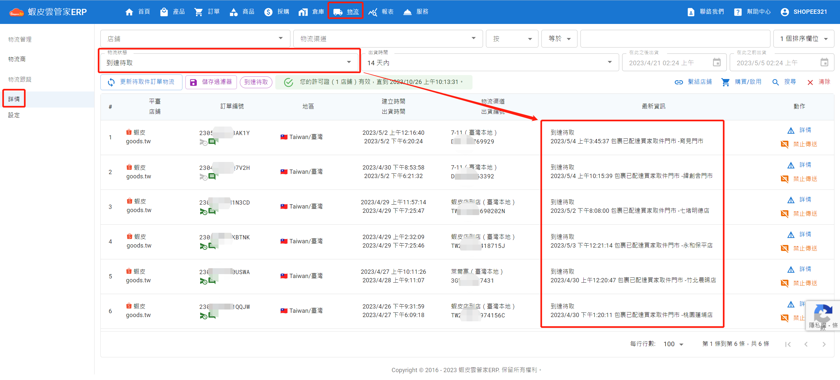Open 詳情 for order row 3
The height and width of the screenshot is (380, 840).
[x=799, y=200]
